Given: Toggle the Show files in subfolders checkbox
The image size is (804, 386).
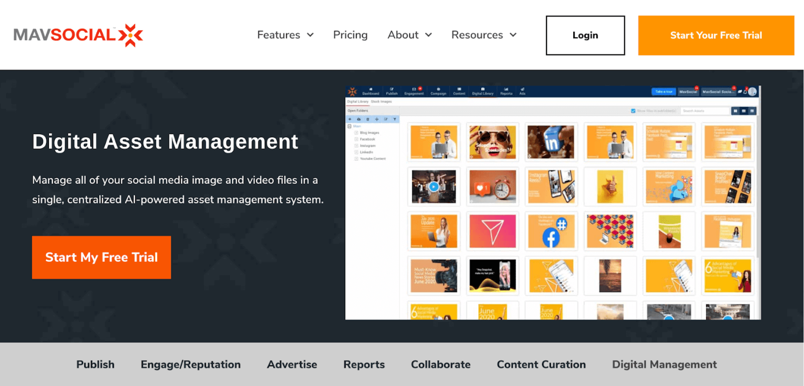Looking at the screenshot, I should click(x=633, y=111).
